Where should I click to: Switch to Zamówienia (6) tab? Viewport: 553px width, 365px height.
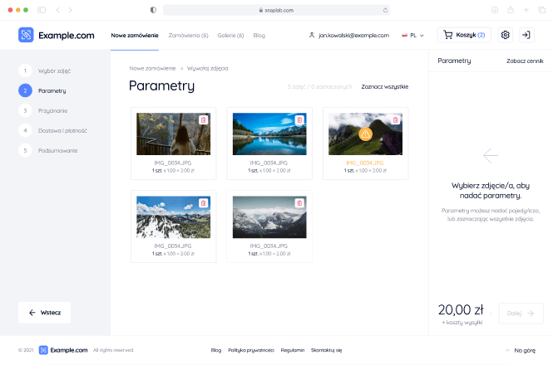188,36
